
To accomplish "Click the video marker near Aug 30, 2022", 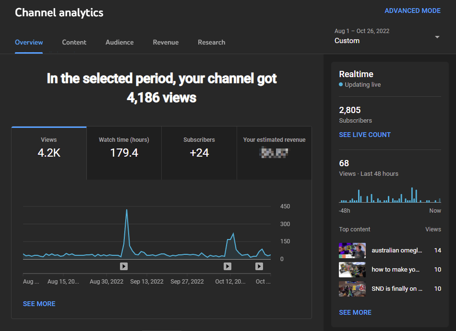I will tap(123, 266).
